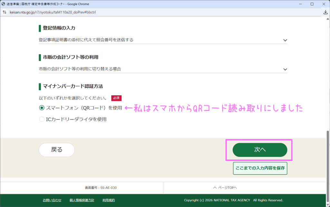Click the 戻る button

57,150
